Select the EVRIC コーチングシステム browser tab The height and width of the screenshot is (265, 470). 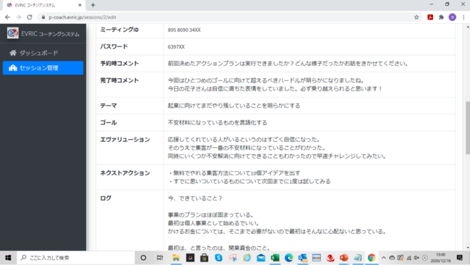43,5
